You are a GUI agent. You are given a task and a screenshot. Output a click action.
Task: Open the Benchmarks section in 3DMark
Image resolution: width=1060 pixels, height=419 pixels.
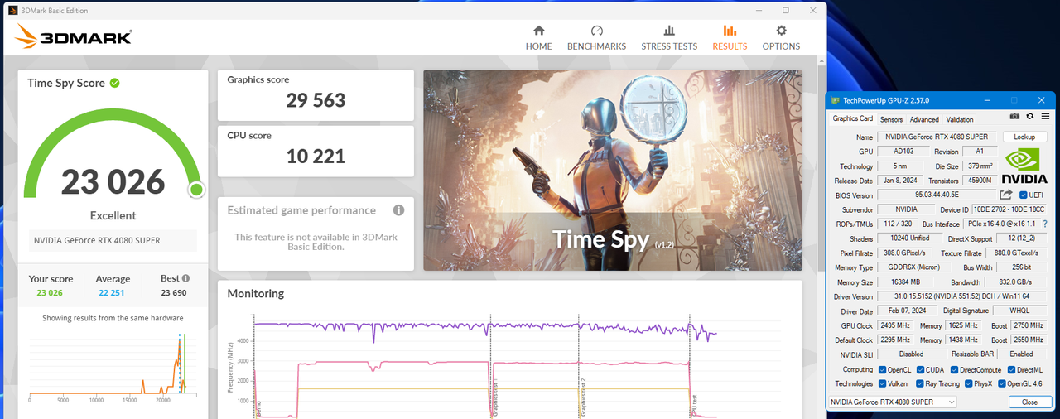pos(596,38)
